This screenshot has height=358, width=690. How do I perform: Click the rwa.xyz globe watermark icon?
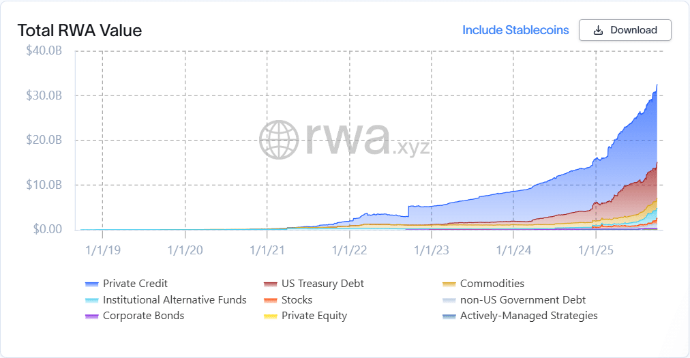tap(279, 140)
